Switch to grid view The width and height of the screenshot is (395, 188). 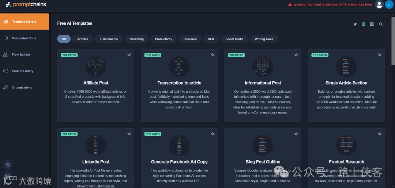coord(364,24)
